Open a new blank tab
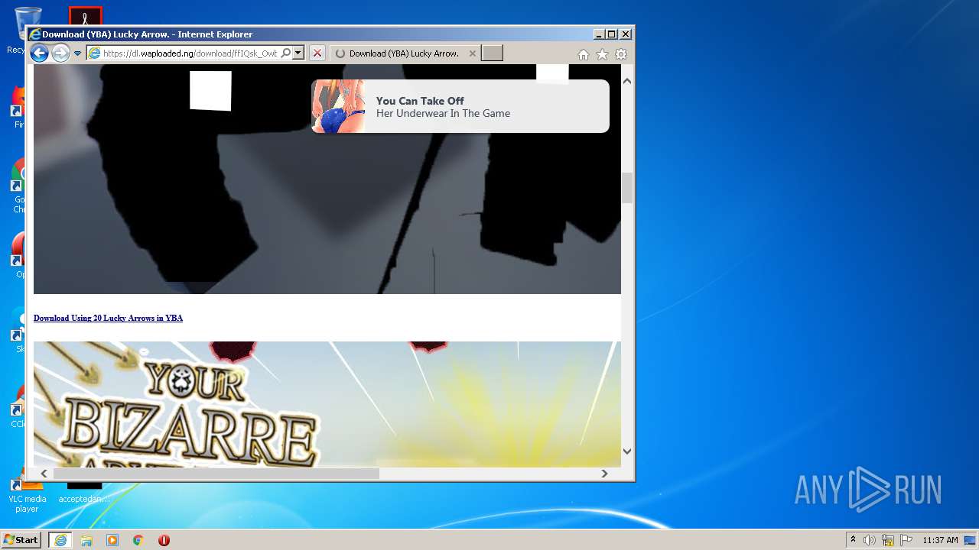The width and height of the screenshot is (979, 550). click(x=492, y=53)
